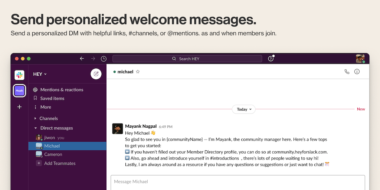Collapse the Direct messages section
The width and height of the screenshot is (380, 190).
(36, 128)
